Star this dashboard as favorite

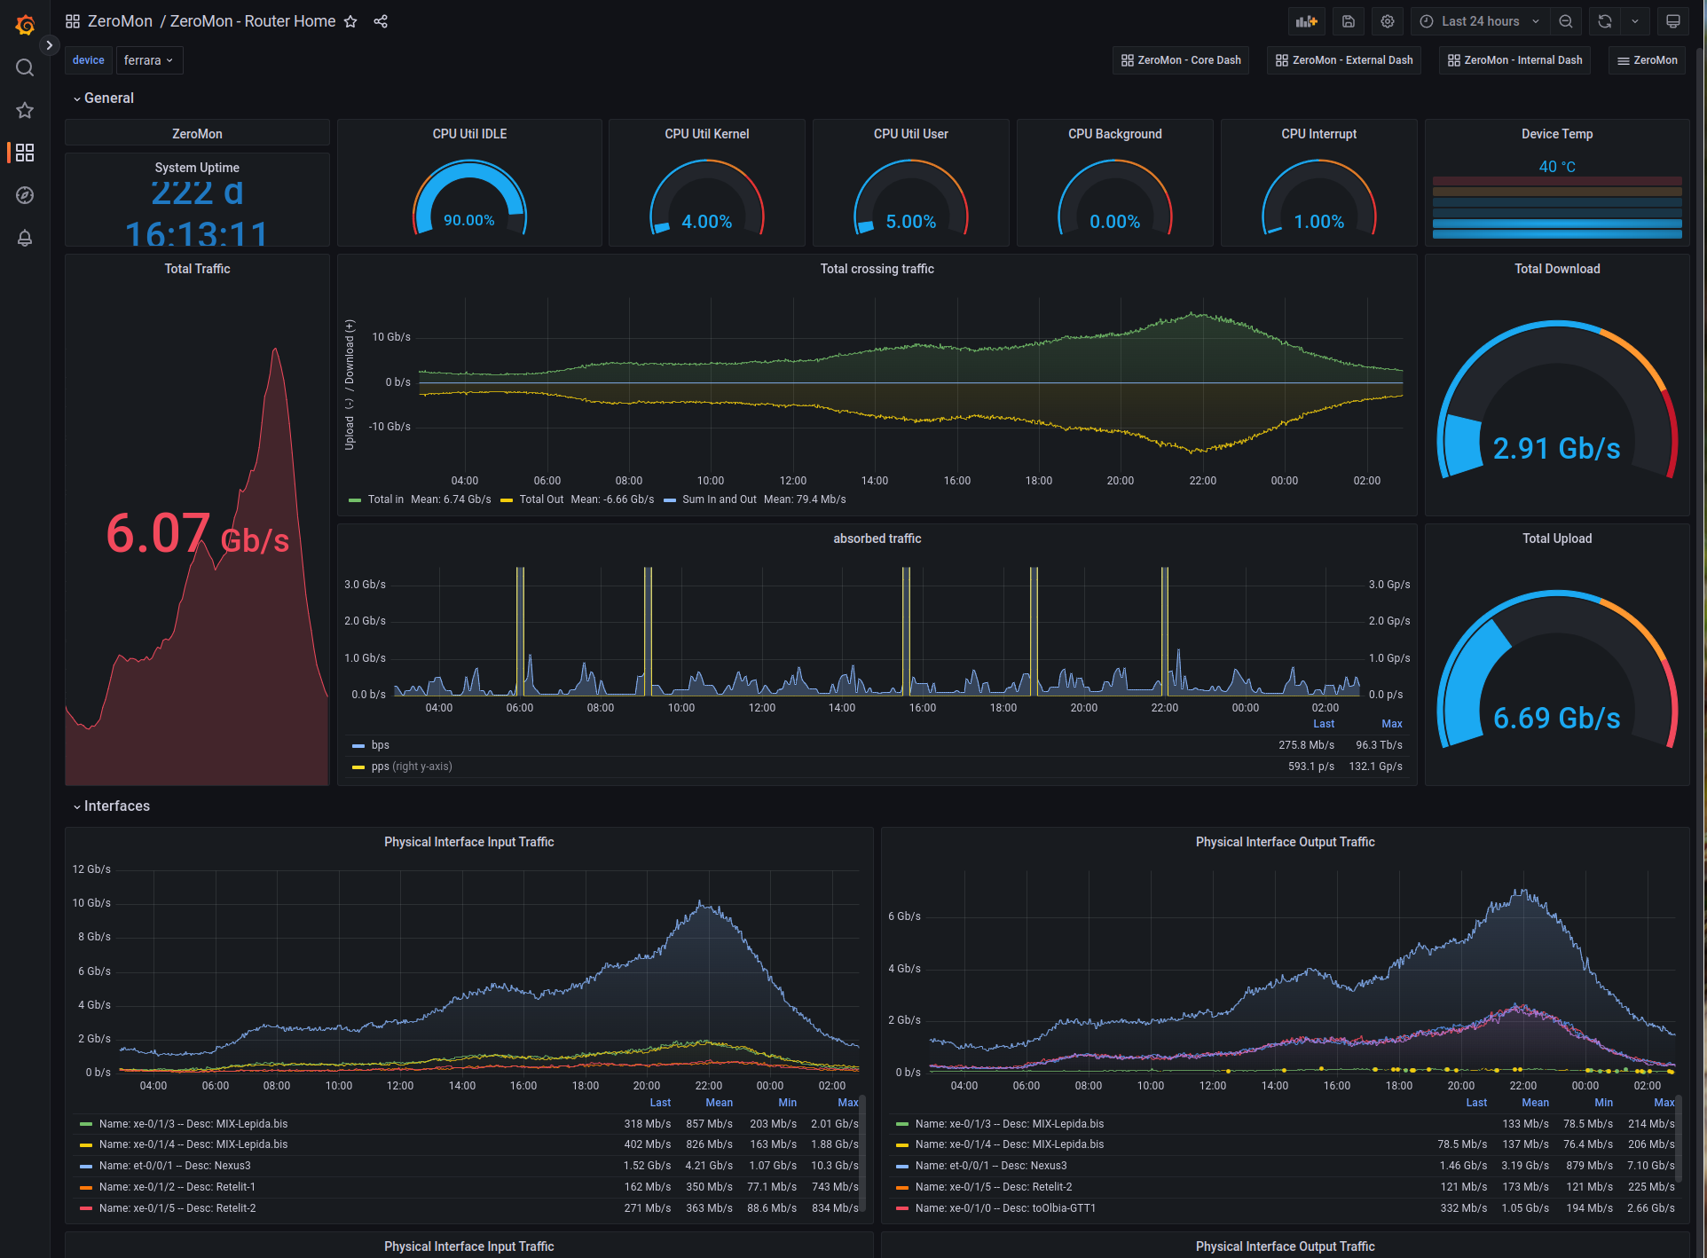[x=350, y=21]
